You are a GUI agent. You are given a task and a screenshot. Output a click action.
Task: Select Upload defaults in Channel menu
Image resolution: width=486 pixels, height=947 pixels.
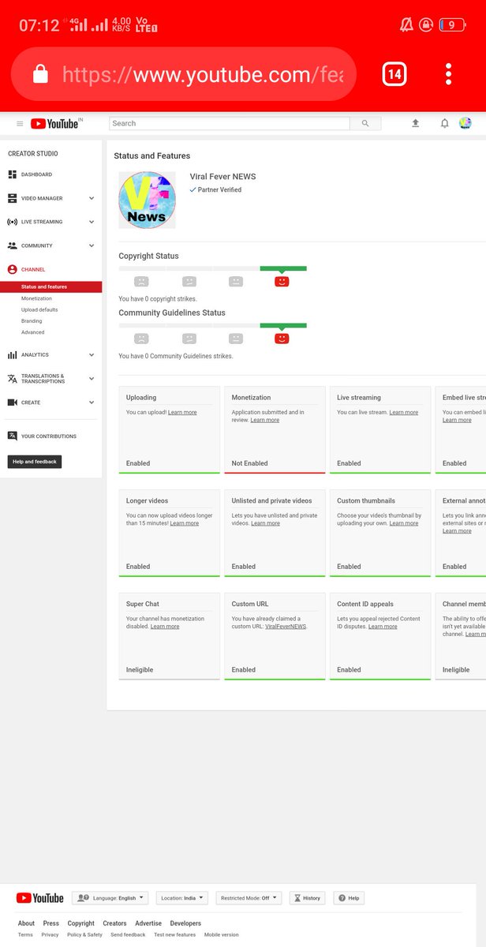(x=39, y=309)
